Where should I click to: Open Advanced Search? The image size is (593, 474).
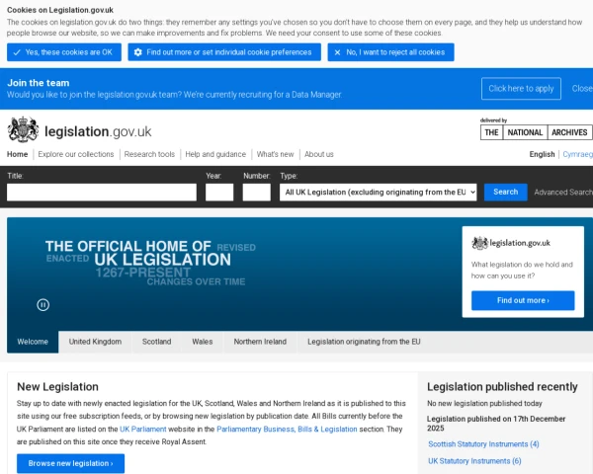(x=563, y=192)
